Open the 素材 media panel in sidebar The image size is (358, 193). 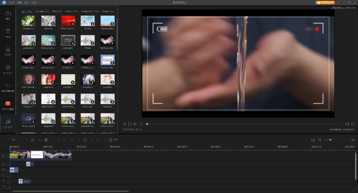point(8,15)
